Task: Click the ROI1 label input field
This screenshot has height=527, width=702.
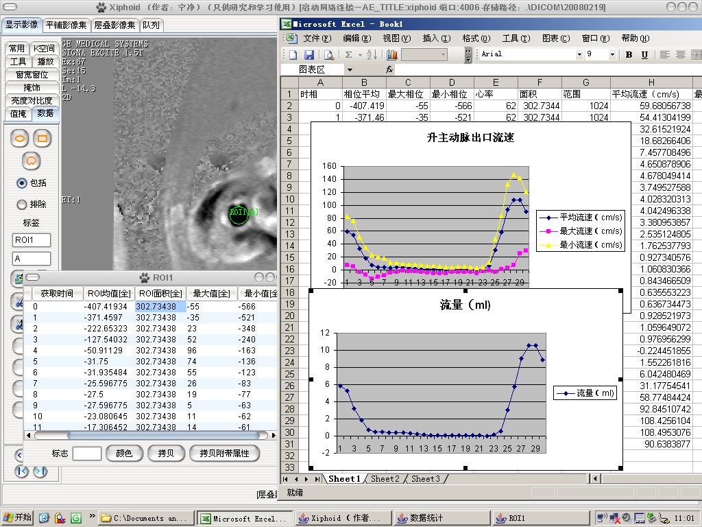Action: tap(32, 240)
